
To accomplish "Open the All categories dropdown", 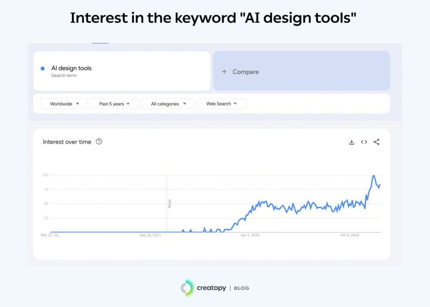I will point(168,103).
